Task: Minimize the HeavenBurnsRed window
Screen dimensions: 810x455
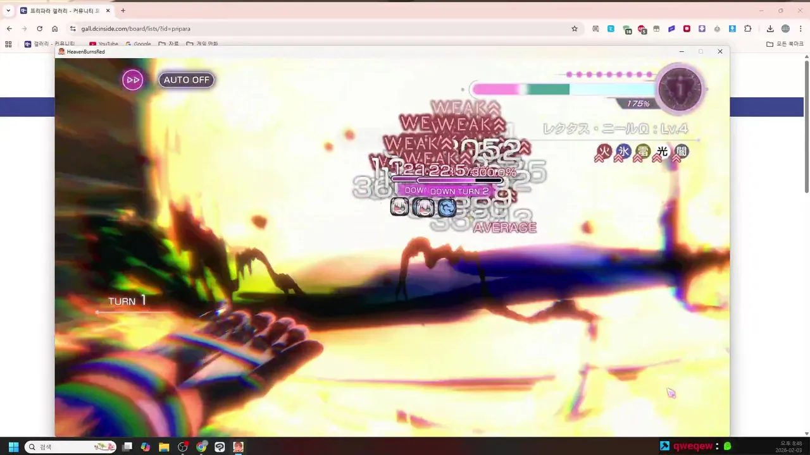Action: 682,51
